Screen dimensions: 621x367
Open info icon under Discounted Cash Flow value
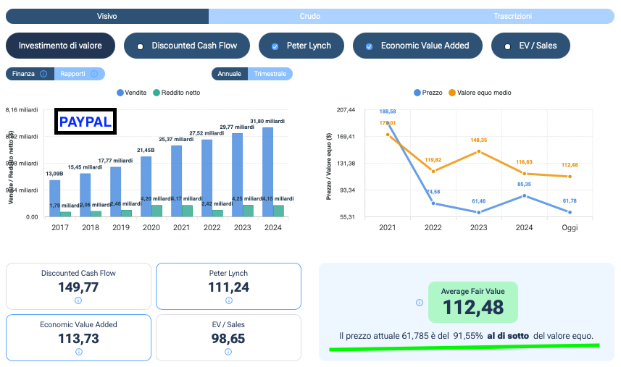point(78,300)
